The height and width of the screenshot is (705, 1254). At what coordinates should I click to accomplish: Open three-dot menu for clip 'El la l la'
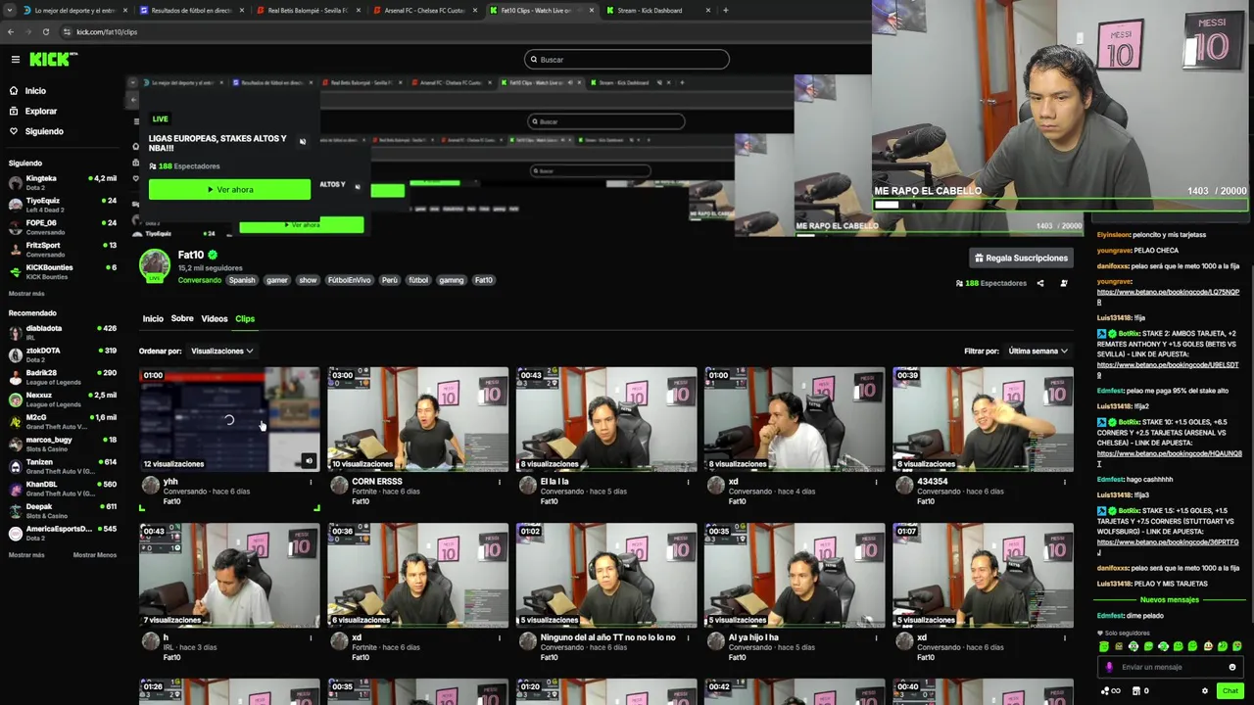coord(688,482)
